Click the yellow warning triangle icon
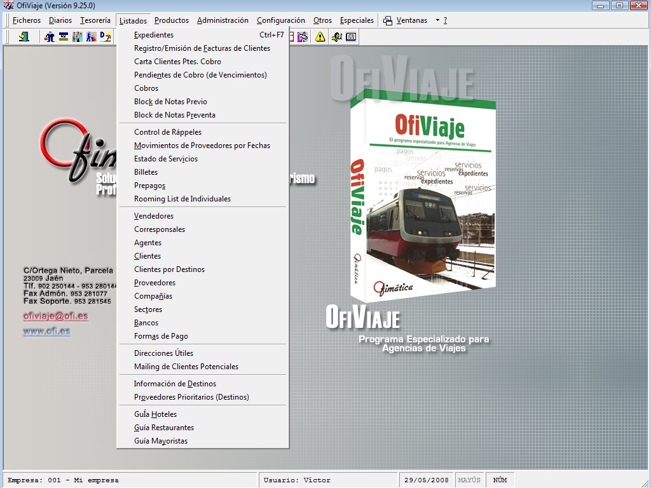Screen dimensions: 651x488 click(x=320, y=37)
